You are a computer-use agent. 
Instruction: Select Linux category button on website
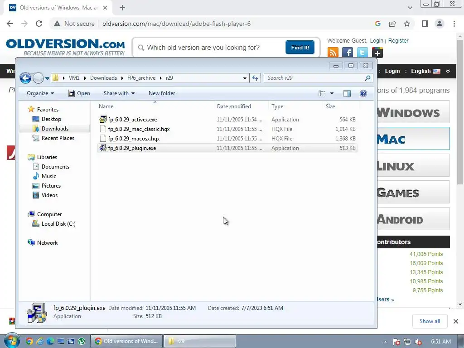(x=413, y=165)
